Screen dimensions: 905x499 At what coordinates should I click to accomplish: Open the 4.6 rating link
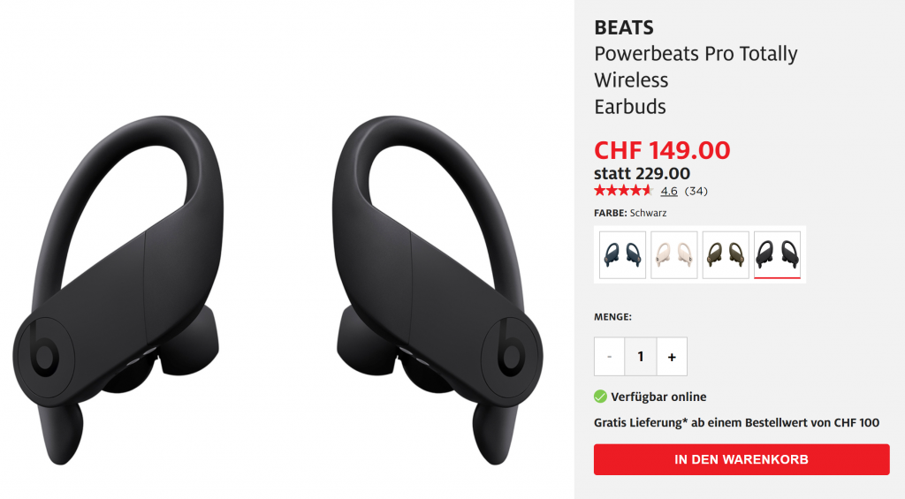tap(669, 191)
